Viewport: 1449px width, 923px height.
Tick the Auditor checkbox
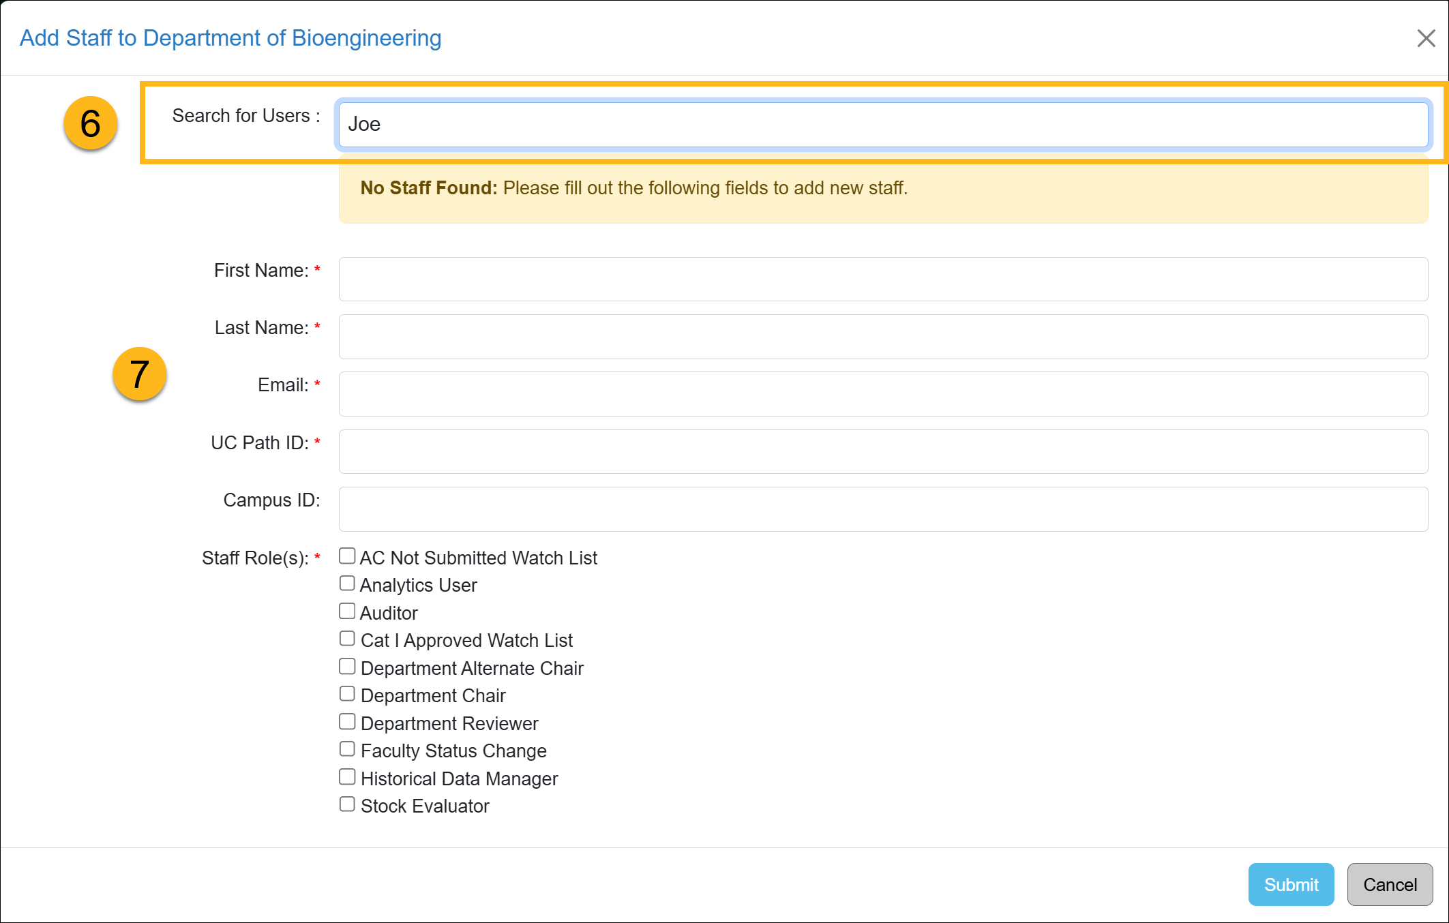pos(347,611)
